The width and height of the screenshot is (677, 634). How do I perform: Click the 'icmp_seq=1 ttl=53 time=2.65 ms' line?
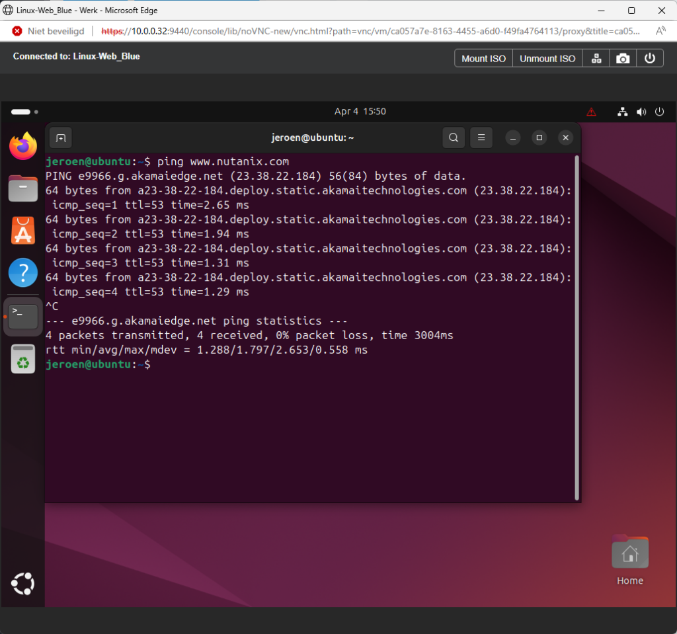(150, 205)
